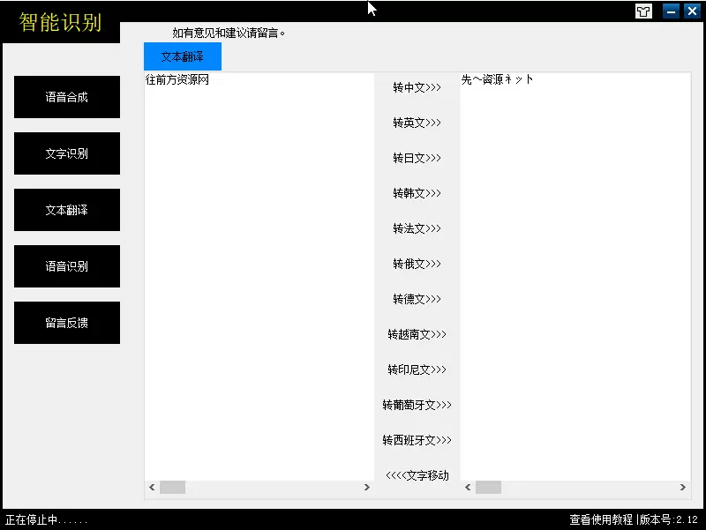Translate with 转西班牙文>>>
The image size is (706, 530).
(417, 440)
